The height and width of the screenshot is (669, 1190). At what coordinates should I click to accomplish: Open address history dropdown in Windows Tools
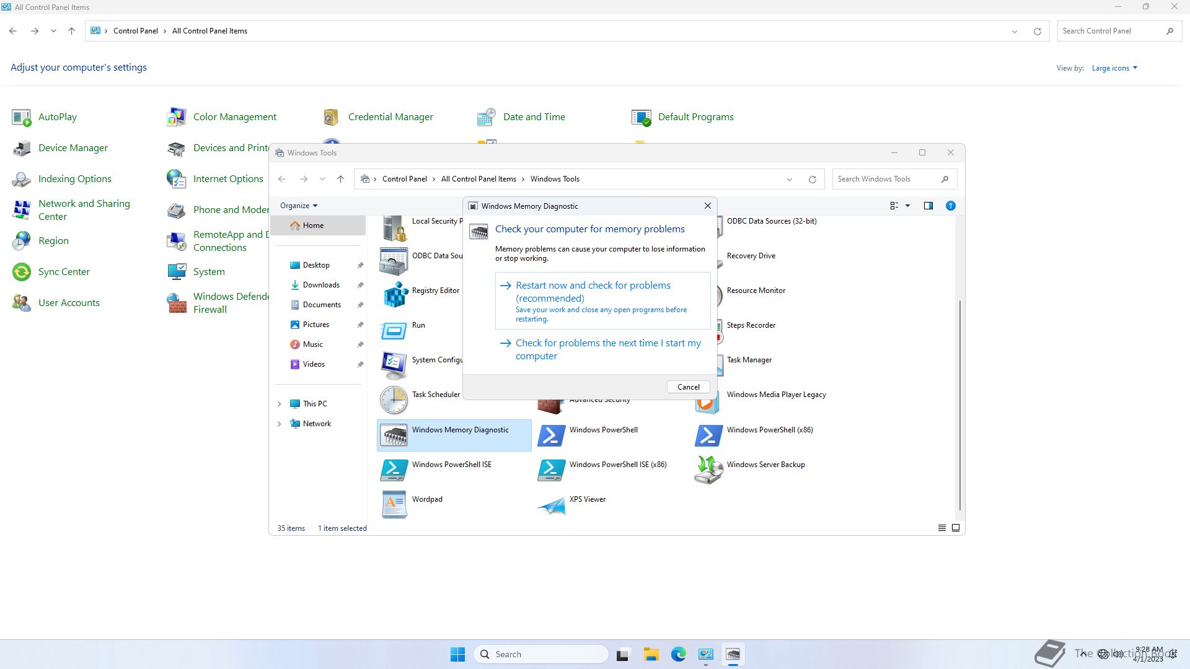click(789, 180)
